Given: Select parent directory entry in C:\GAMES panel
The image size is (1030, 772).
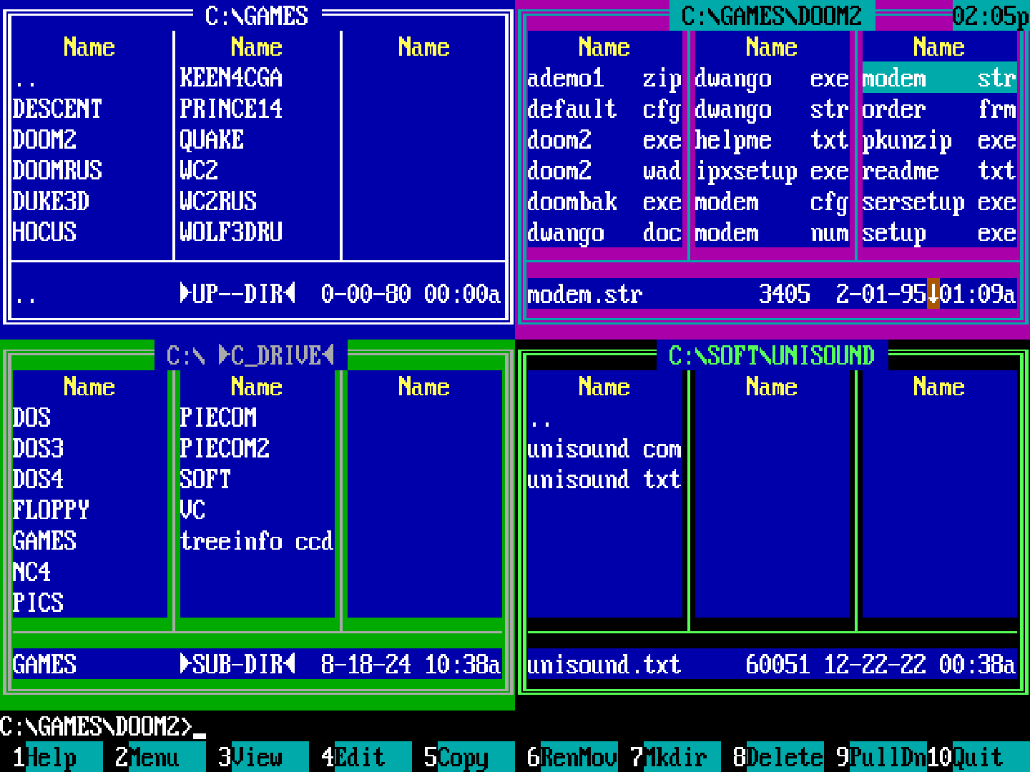Looking at the screenshot, I should pos(90,78).
